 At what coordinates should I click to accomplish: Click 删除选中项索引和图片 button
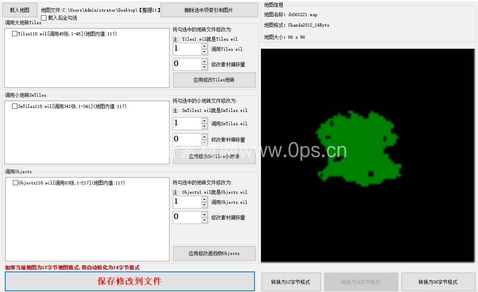(209, 10)
